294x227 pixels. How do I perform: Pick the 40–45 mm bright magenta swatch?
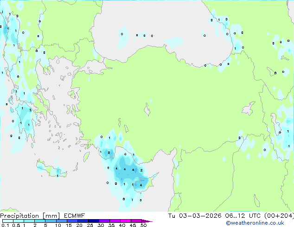point(126,221)
